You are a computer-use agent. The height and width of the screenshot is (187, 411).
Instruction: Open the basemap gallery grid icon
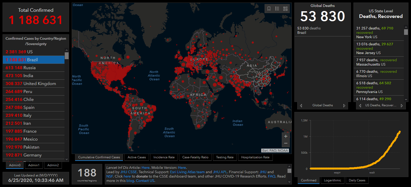(x=285, y=9)
